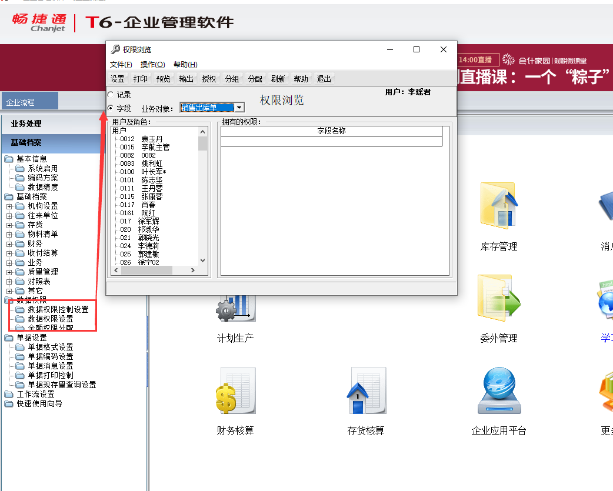
Task: Select user 024 李德莉
Action: point(139,246)
